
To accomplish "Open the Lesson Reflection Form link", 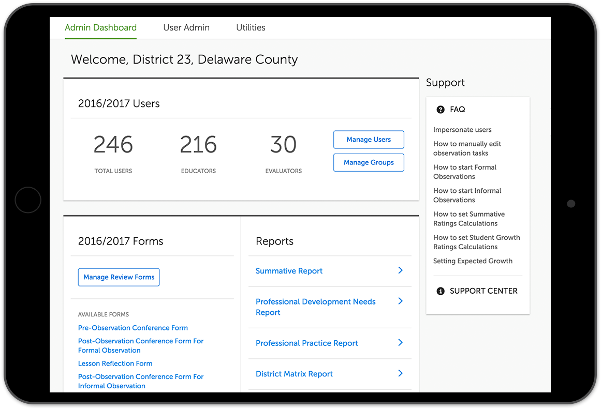I will point(115,363).
